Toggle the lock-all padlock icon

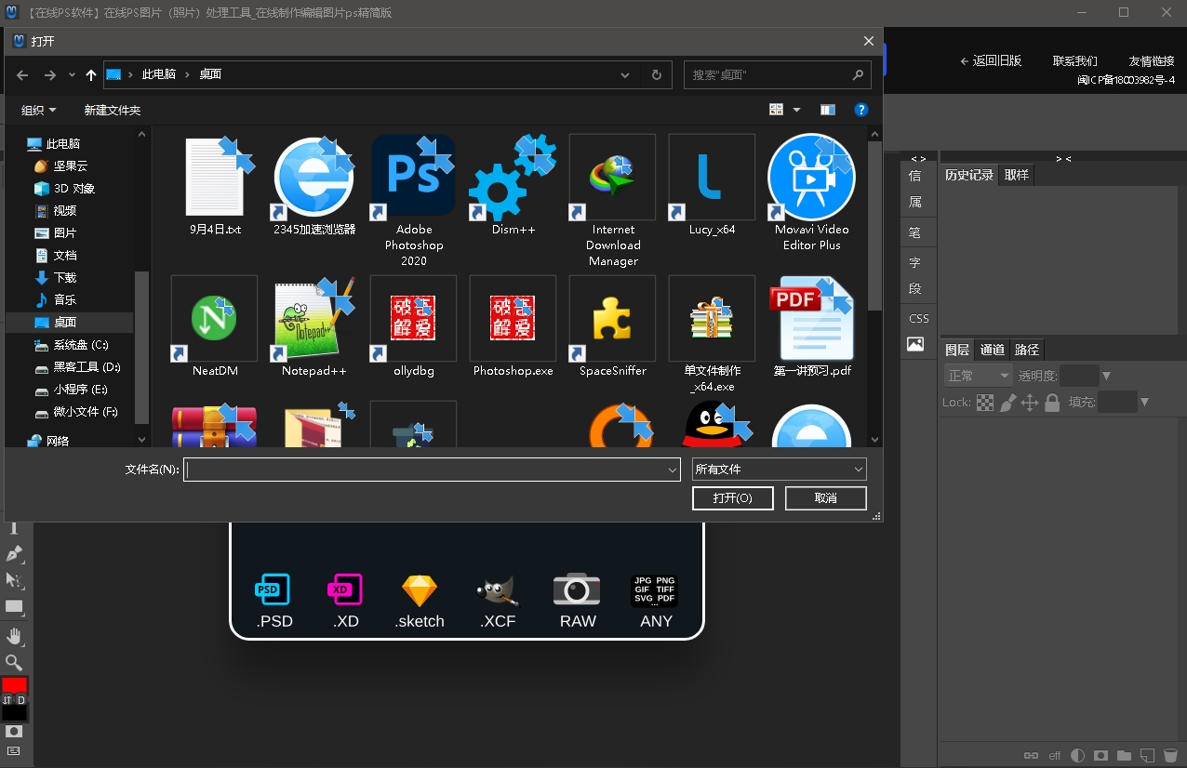pos(1052,403)
